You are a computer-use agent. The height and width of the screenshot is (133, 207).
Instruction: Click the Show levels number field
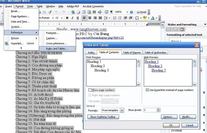150,110
